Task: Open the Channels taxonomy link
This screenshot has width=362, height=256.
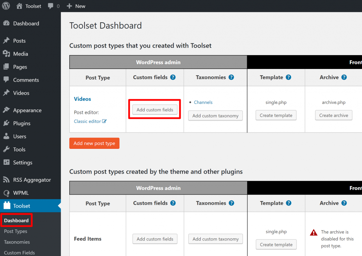Action: click(x=203, y=102)
